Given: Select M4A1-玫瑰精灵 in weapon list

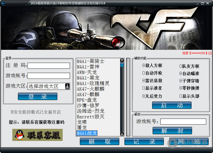Looking at the screenshot, I should tap(93, 83).
